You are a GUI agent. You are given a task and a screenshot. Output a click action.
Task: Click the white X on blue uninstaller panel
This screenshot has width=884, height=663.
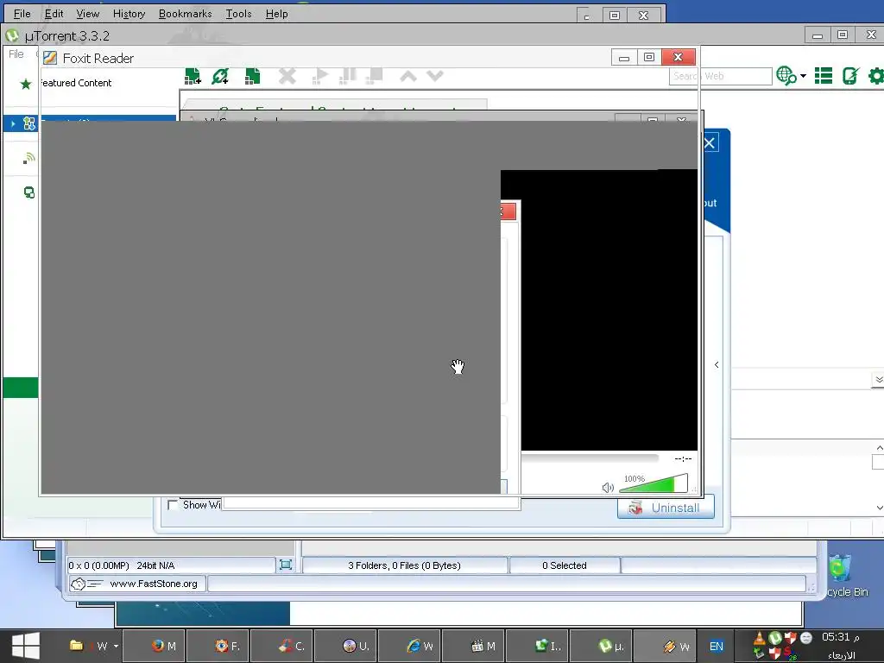pos(710,143)
